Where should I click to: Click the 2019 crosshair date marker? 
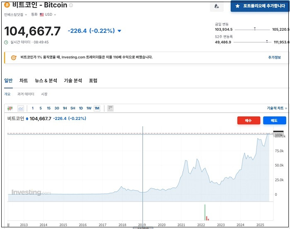[x=143, y=228]
